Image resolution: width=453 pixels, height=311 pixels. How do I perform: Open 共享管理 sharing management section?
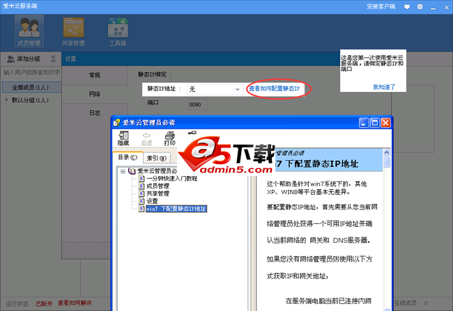pos(73,31)
